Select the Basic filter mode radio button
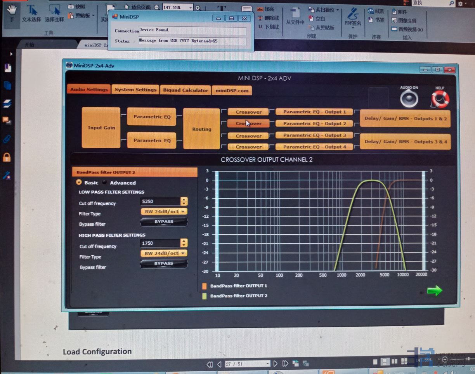The image size is (475, 374). 79,182
